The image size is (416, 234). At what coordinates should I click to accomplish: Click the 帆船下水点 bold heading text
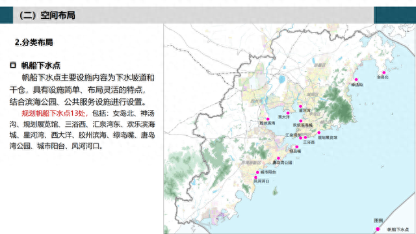point(41,65)
